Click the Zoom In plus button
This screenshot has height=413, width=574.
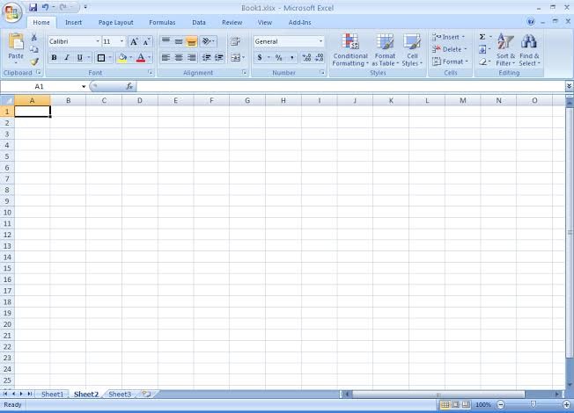click(567, 404)
